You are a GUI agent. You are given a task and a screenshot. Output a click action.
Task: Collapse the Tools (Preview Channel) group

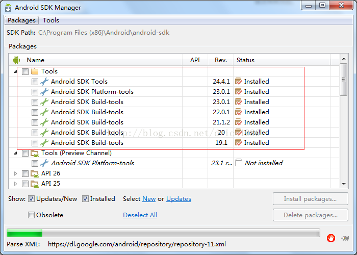15,153
